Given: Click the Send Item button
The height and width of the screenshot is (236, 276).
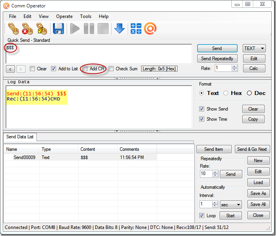Looking at the screenshot, I should click(x=214, y=149).
